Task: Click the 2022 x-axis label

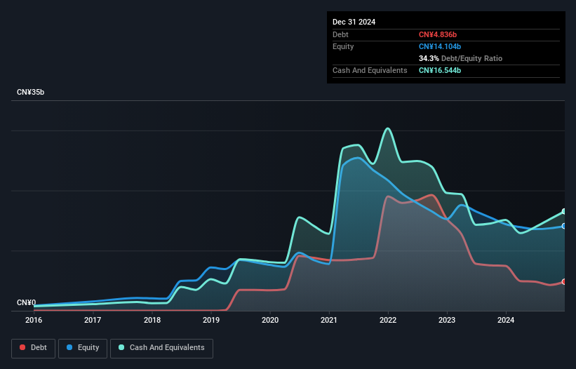Action: click(x=388, y=320)
